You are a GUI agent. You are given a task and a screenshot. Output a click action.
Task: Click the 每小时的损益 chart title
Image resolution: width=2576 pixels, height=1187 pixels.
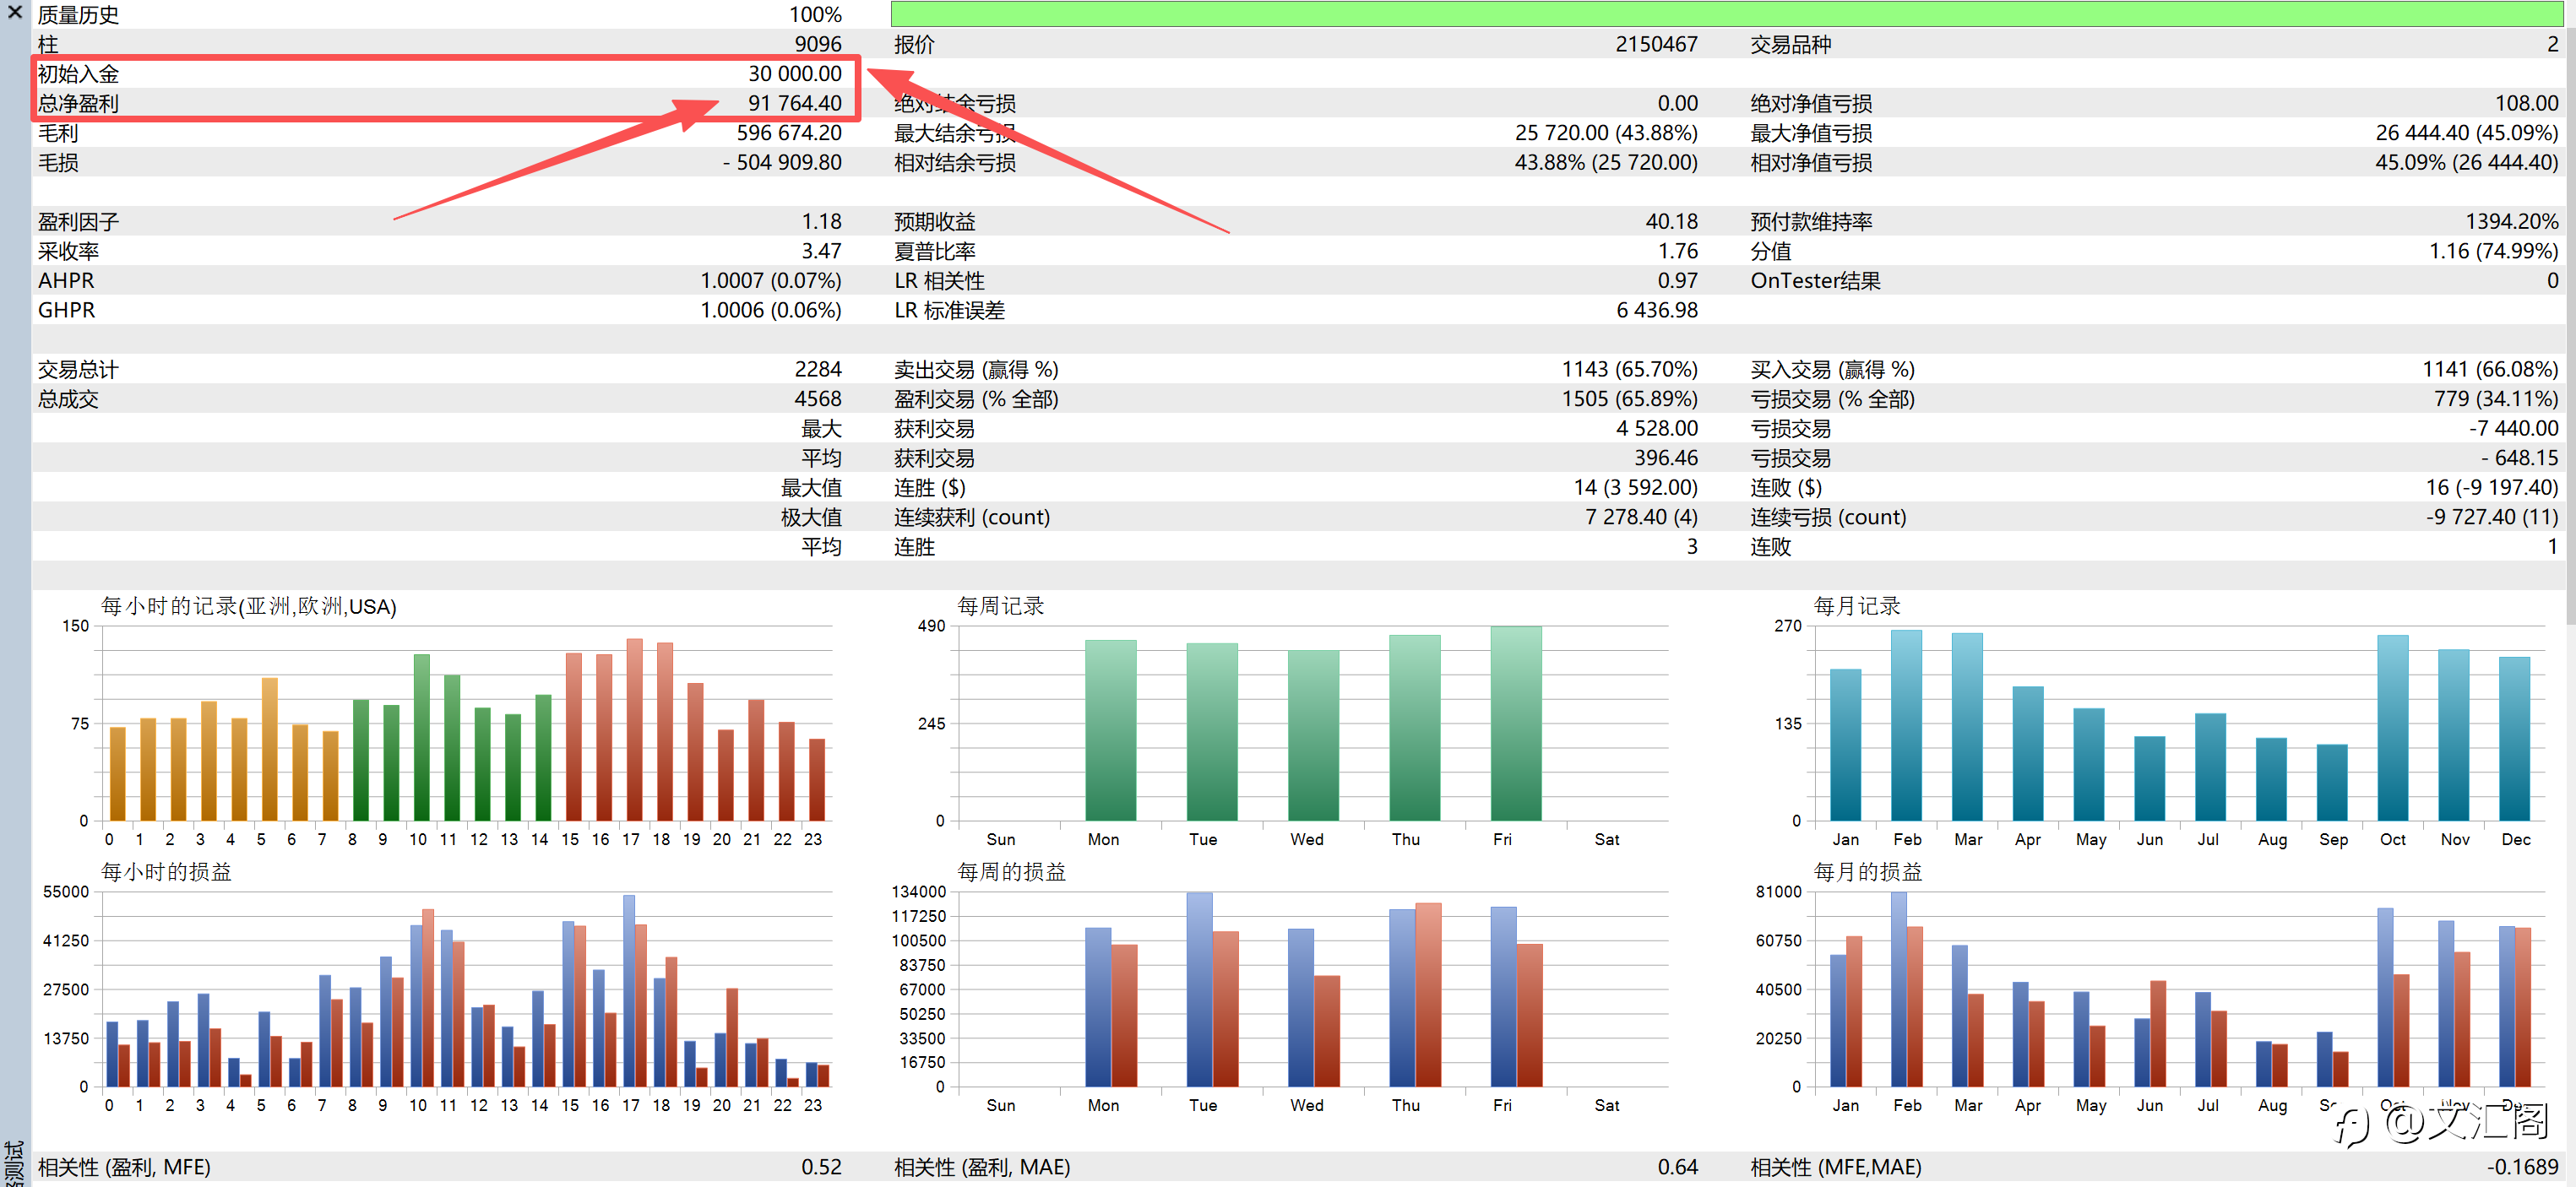tap(166, 871)
